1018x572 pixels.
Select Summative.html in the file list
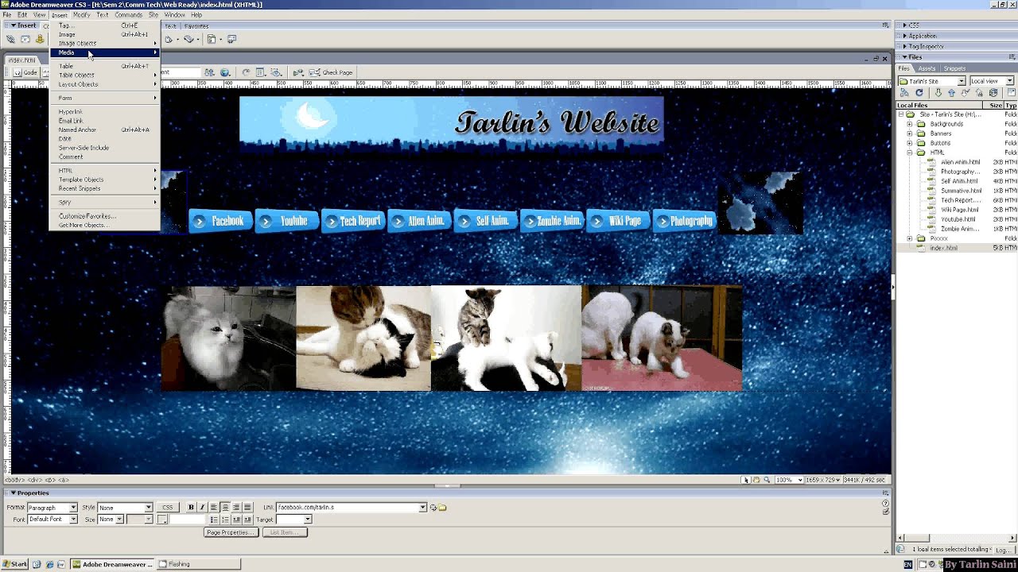(x=961, y=191)
